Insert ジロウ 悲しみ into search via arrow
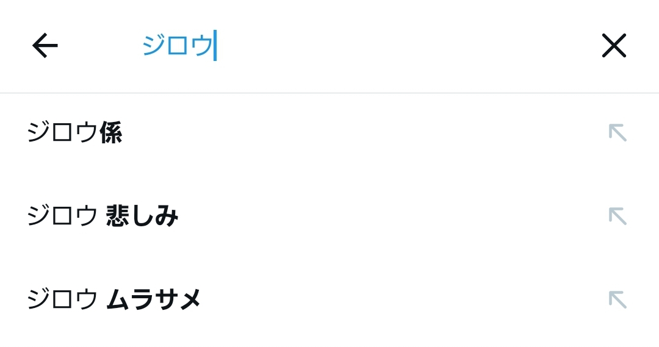The width and height of the screenshot is (659, 347). [x=618, y=216]
